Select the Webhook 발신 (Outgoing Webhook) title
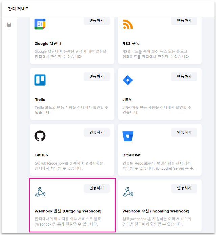This screenshot has height=235, width=216. [x=68, y=211]
